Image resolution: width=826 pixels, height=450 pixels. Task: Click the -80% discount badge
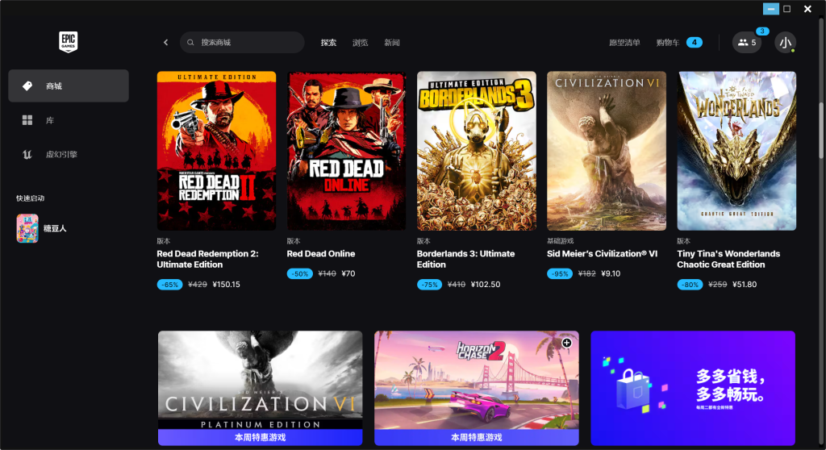point(690,285)
